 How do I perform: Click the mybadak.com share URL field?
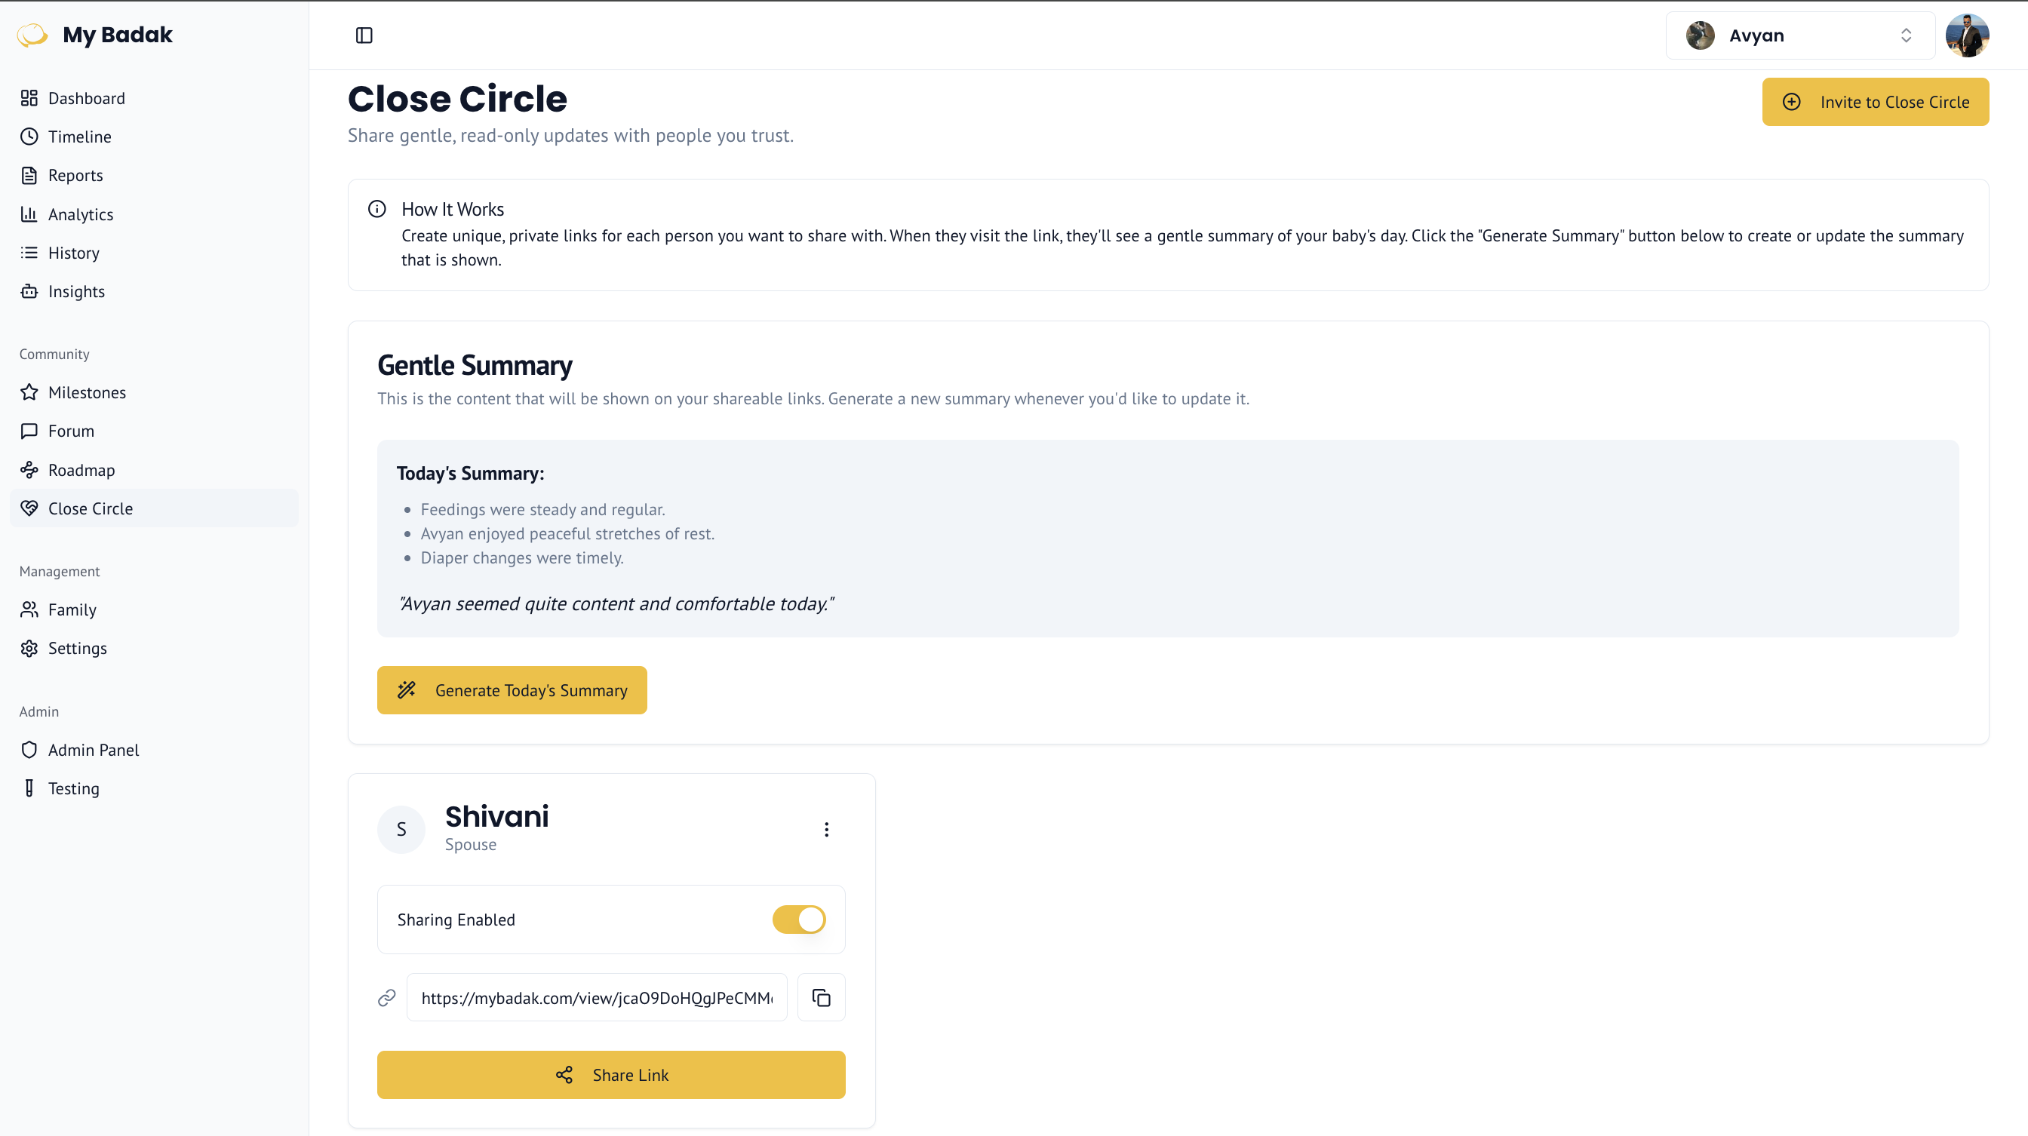pyautogui.click(x=596, y=997)
